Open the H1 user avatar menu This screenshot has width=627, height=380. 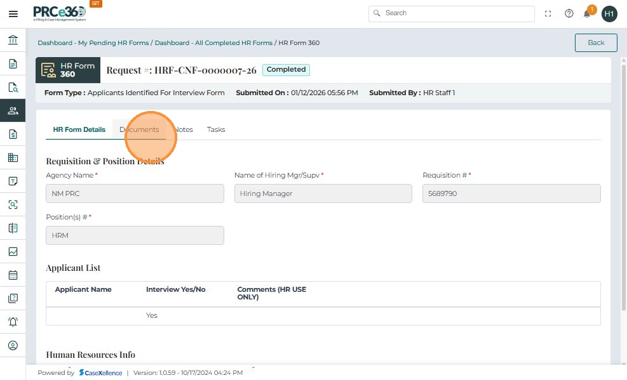point(609,13)
